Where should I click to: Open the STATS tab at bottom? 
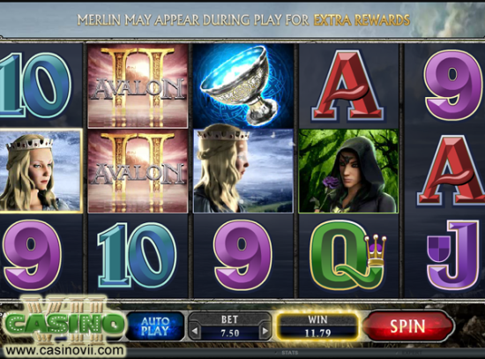coord(290,353)
